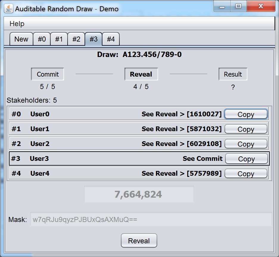Select the User4 row name

[40, 174]
